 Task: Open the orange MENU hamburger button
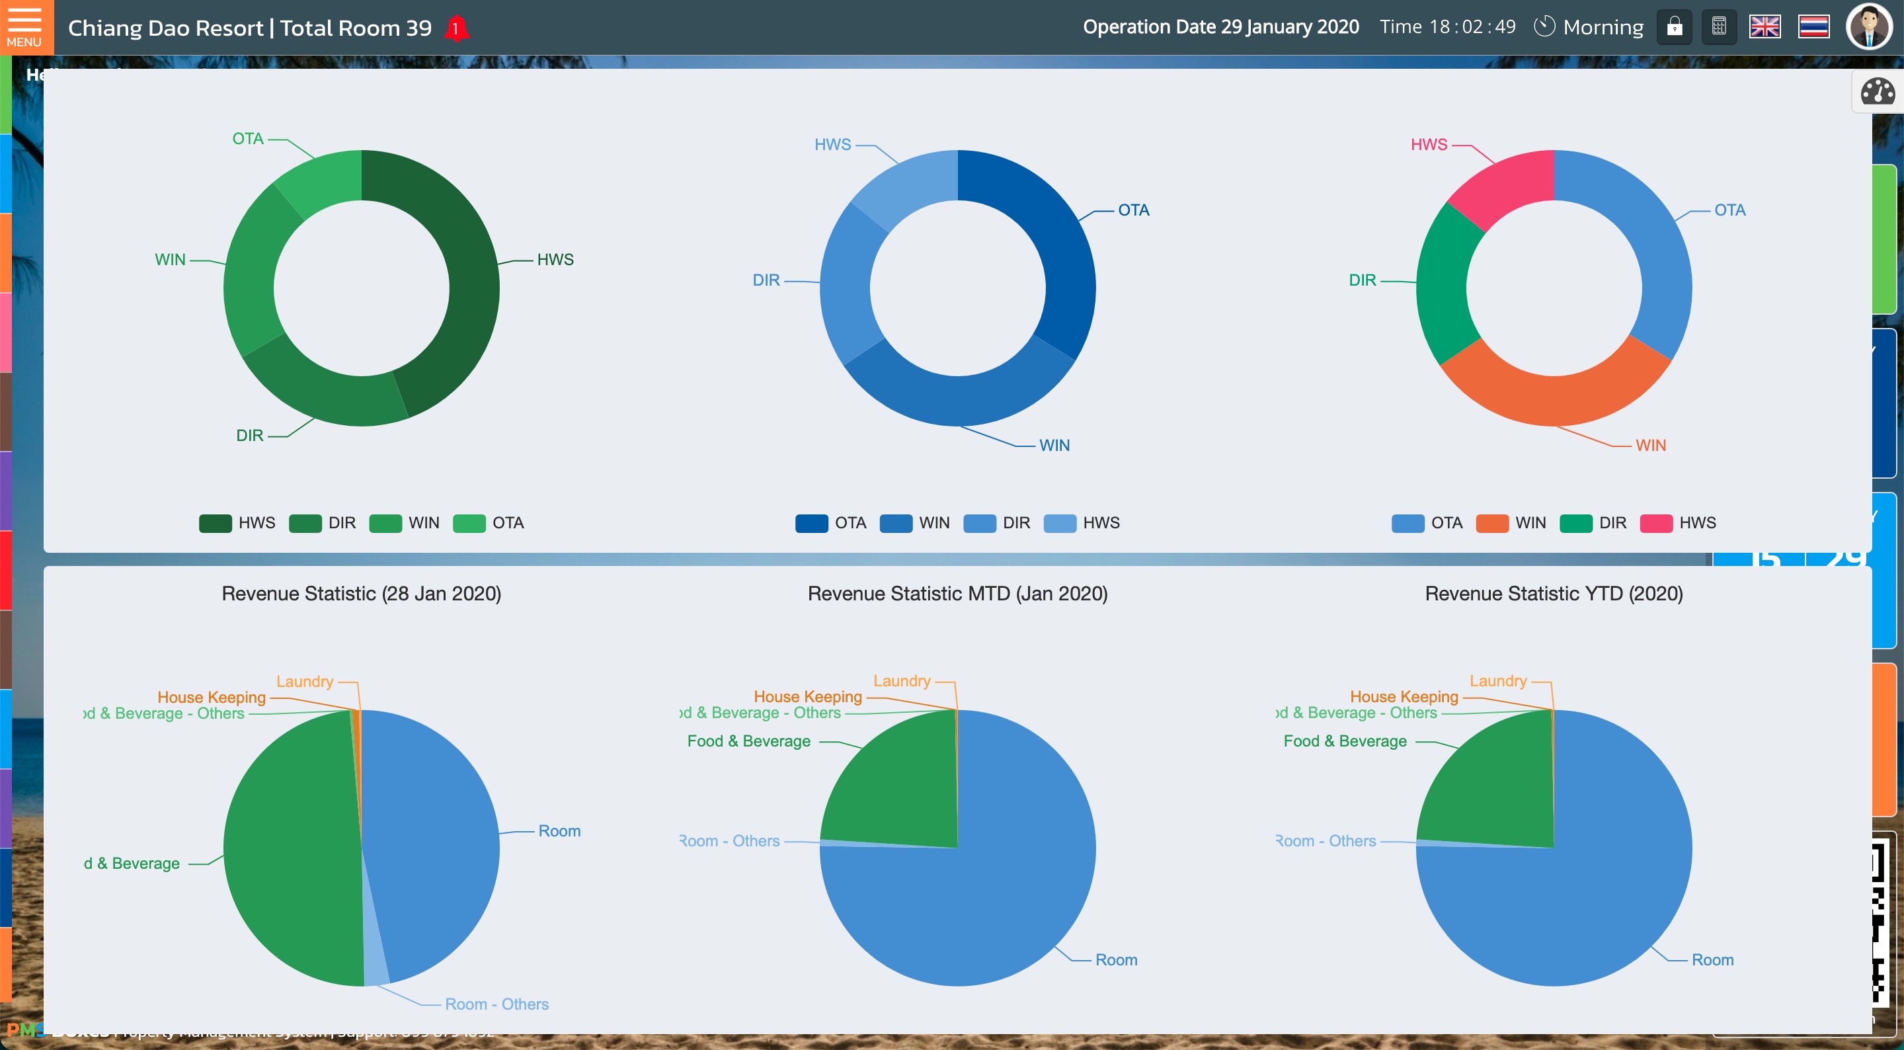pyautogui.click(x=25, y=27)
